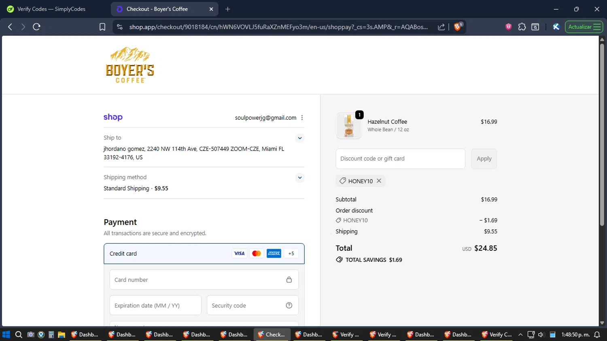Switch to the Check... taskbar window

(272, 335)
